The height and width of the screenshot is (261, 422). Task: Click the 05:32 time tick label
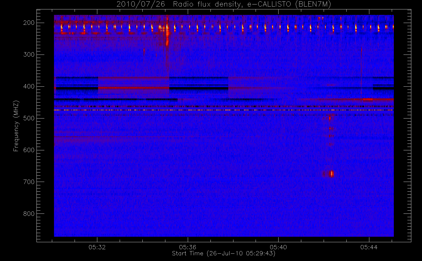[x=97, y=247]
